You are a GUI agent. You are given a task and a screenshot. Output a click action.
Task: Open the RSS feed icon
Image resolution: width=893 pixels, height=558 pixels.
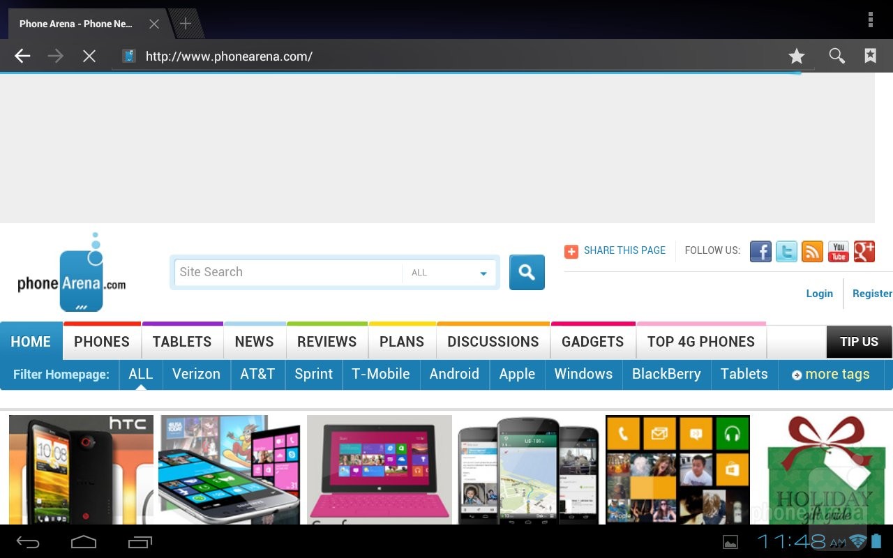pos(812,251)
